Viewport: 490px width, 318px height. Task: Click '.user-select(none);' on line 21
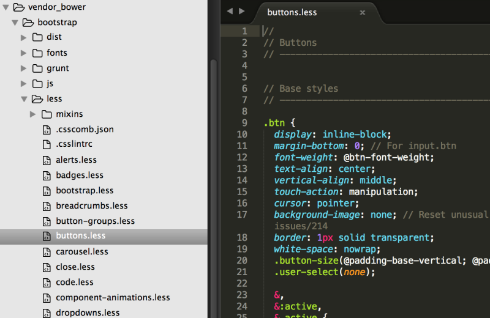[x=325, y=272]
